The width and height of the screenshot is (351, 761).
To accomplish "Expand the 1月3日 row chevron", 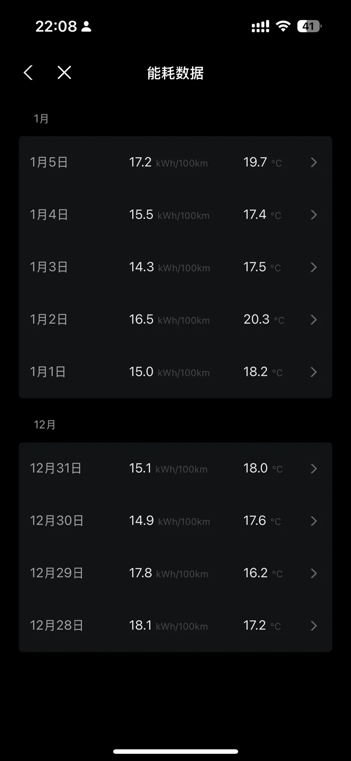I will (x=314, y=267).
